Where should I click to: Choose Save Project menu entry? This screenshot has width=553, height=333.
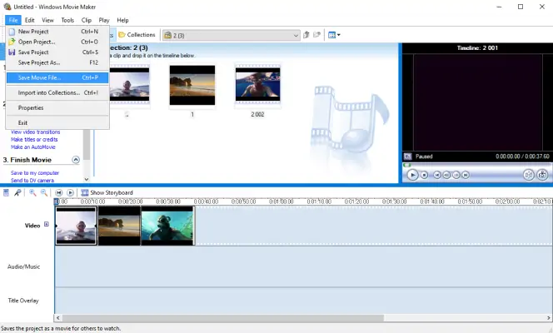(57, 52)
